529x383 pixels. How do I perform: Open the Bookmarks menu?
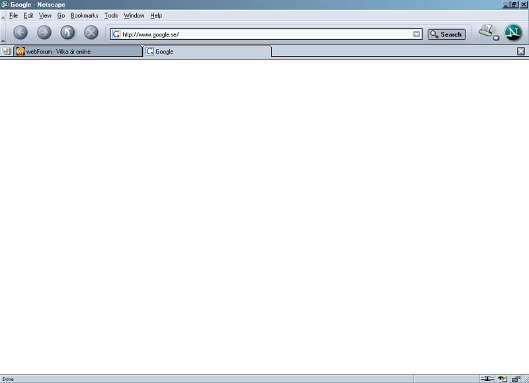click(x=85, y=15)
